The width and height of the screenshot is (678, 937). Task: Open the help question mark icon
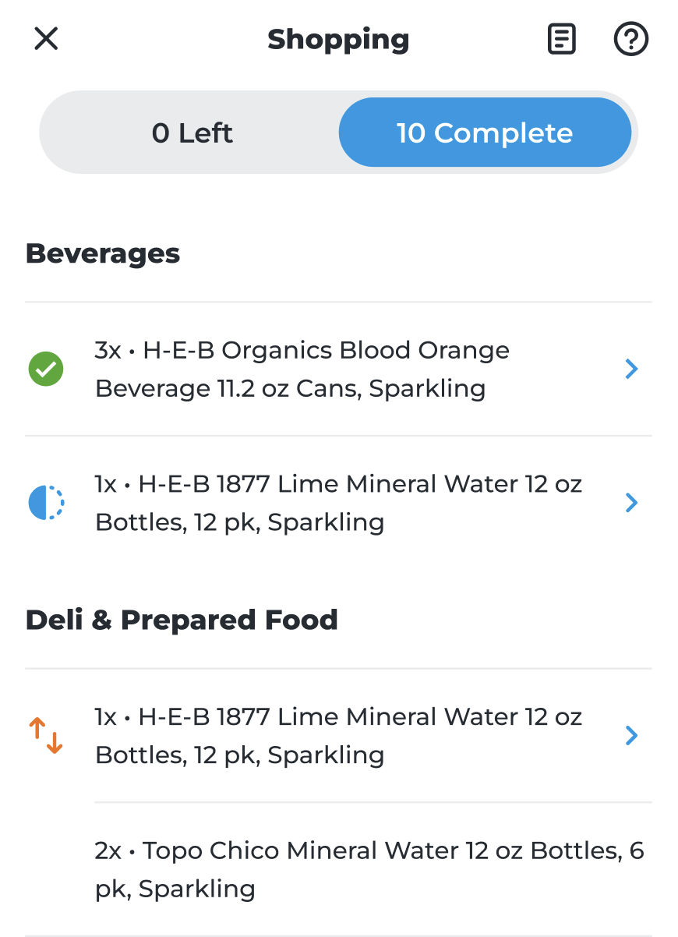[x=630, y=38]
